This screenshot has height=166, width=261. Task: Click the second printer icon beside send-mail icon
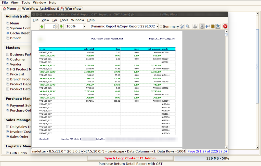point(202,26)
